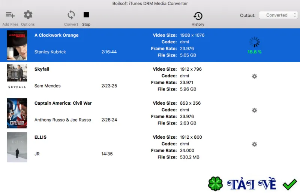Open settings gear for Skyfall
Image resolution: width=300 pixels, height=194 pixels.
(x=254, y=76)
